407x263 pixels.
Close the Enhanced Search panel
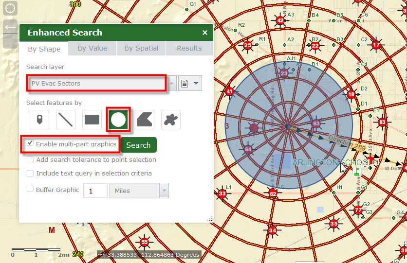click(x=205, y=33)
